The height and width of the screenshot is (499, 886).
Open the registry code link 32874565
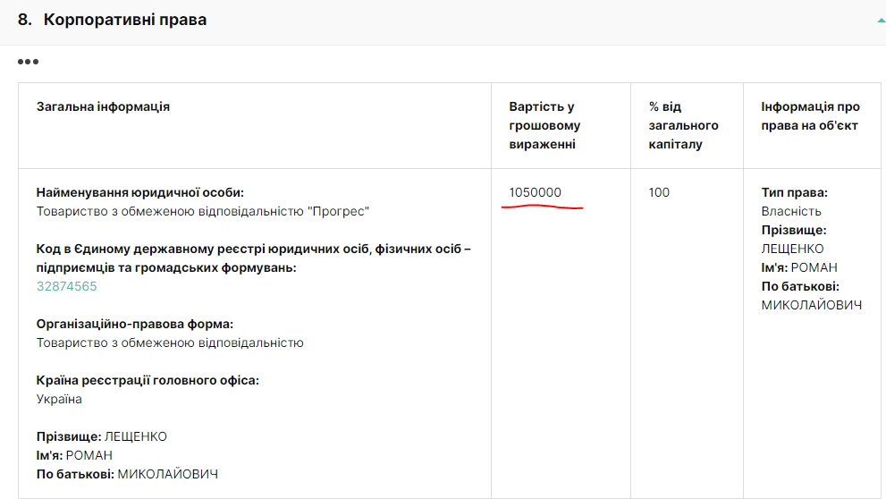67,286
